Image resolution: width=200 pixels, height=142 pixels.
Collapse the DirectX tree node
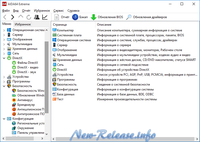[x=4, y=58]
